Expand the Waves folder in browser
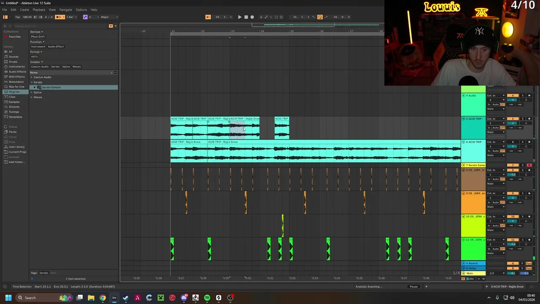The height and width of the screenshot is (304, 540). click(x=31, y=97)
